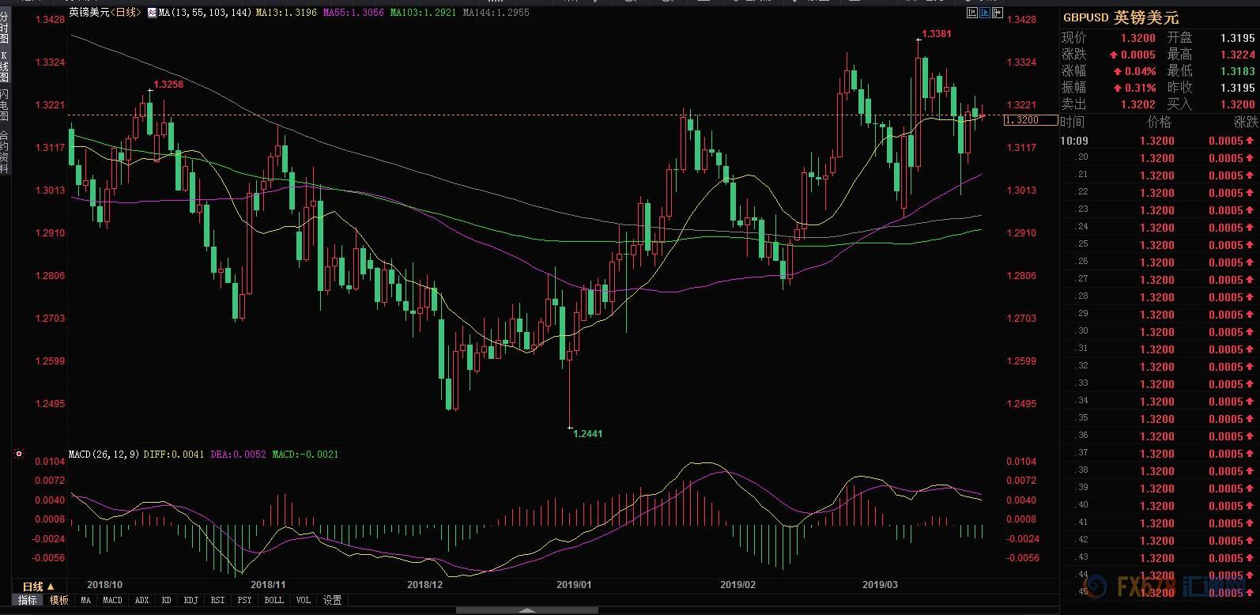Viewport: 1260px width, 615px height.
Task: Click the 时间 column header
Action: pos(1073,123)
